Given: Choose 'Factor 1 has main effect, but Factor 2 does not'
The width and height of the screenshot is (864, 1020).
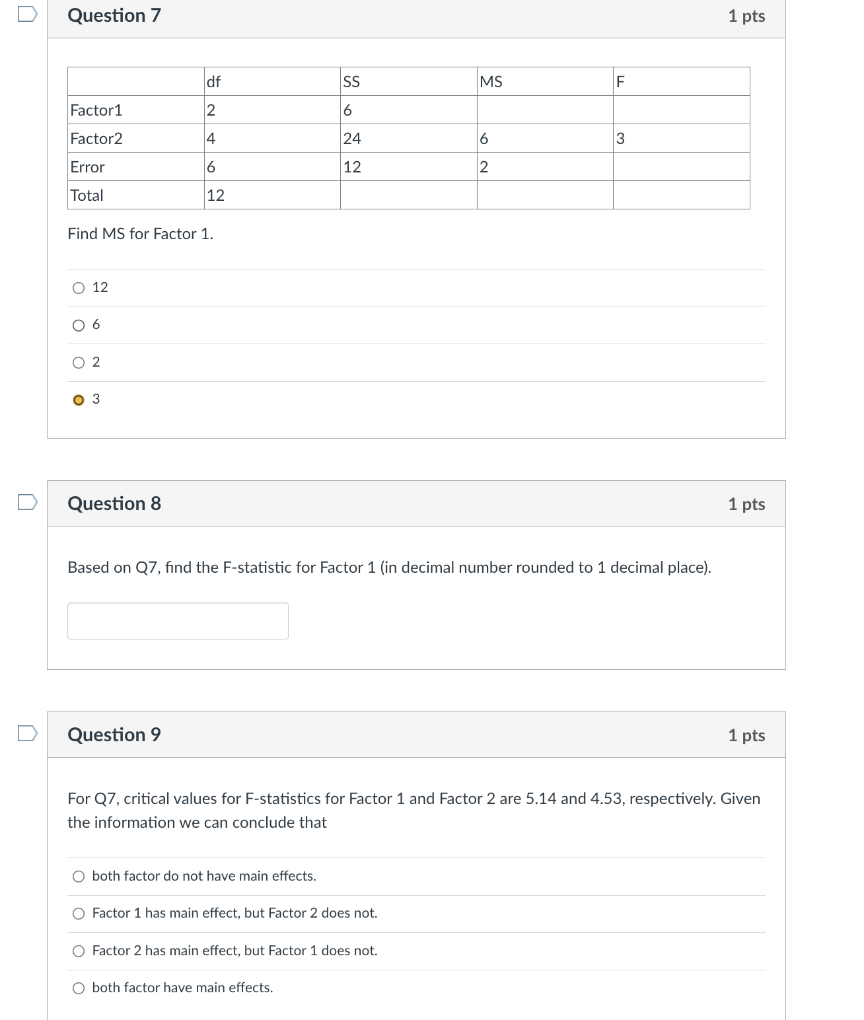Looking at the screenshot, I should (78, 914).
